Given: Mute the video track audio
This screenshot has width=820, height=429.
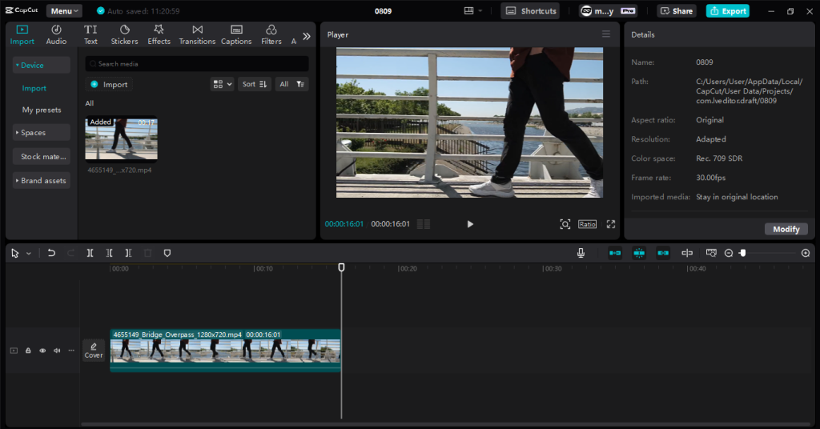Looking at the screenshot, I should 57,351.
